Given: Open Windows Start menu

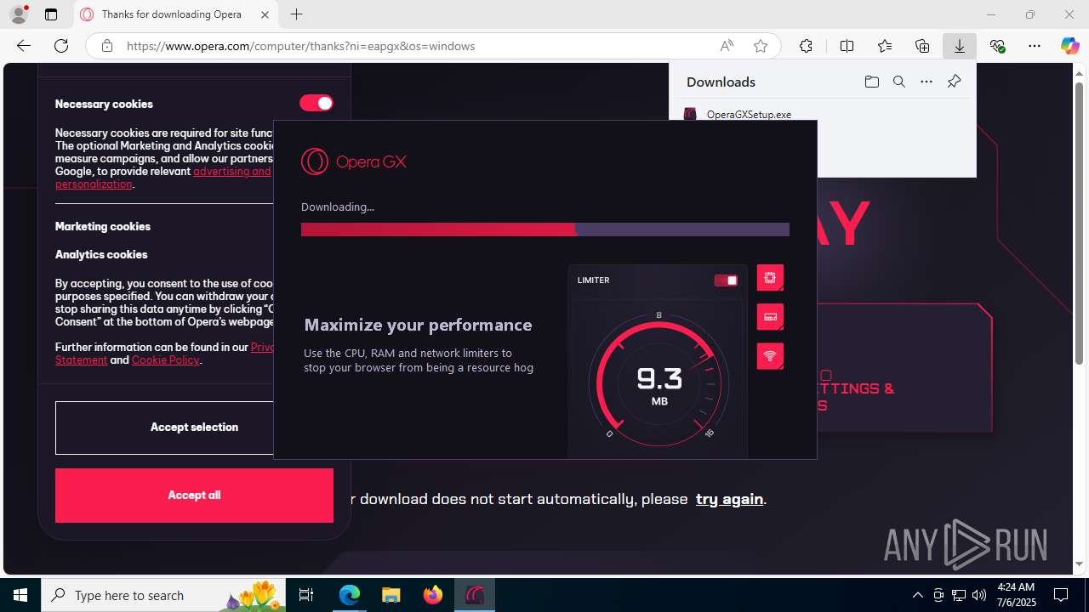Looking at the screenshot, I should (x=20, y=595).
